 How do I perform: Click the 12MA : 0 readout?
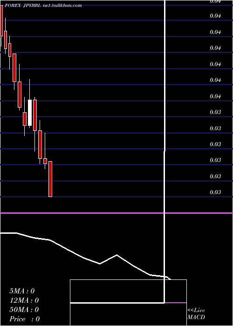[x=24, y=300]
